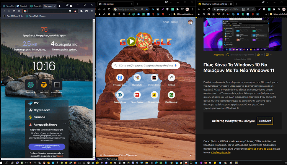287x165 pixels.
Task: Switch to the Stardock tab in Brave
Action: point(22,6)
